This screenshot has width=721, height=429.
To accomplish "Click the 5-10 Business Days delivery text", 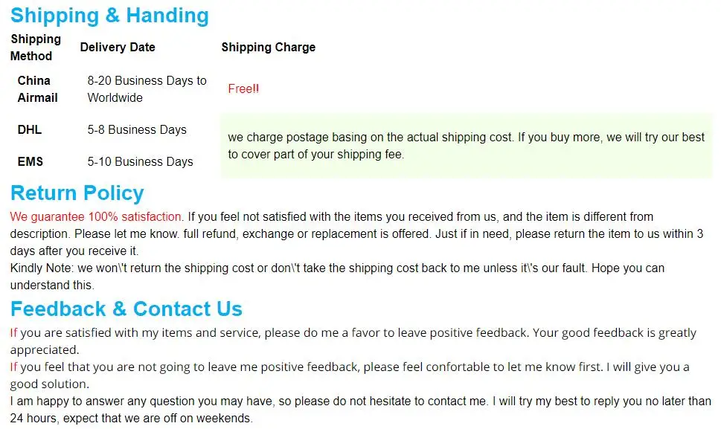I will 140,161.
